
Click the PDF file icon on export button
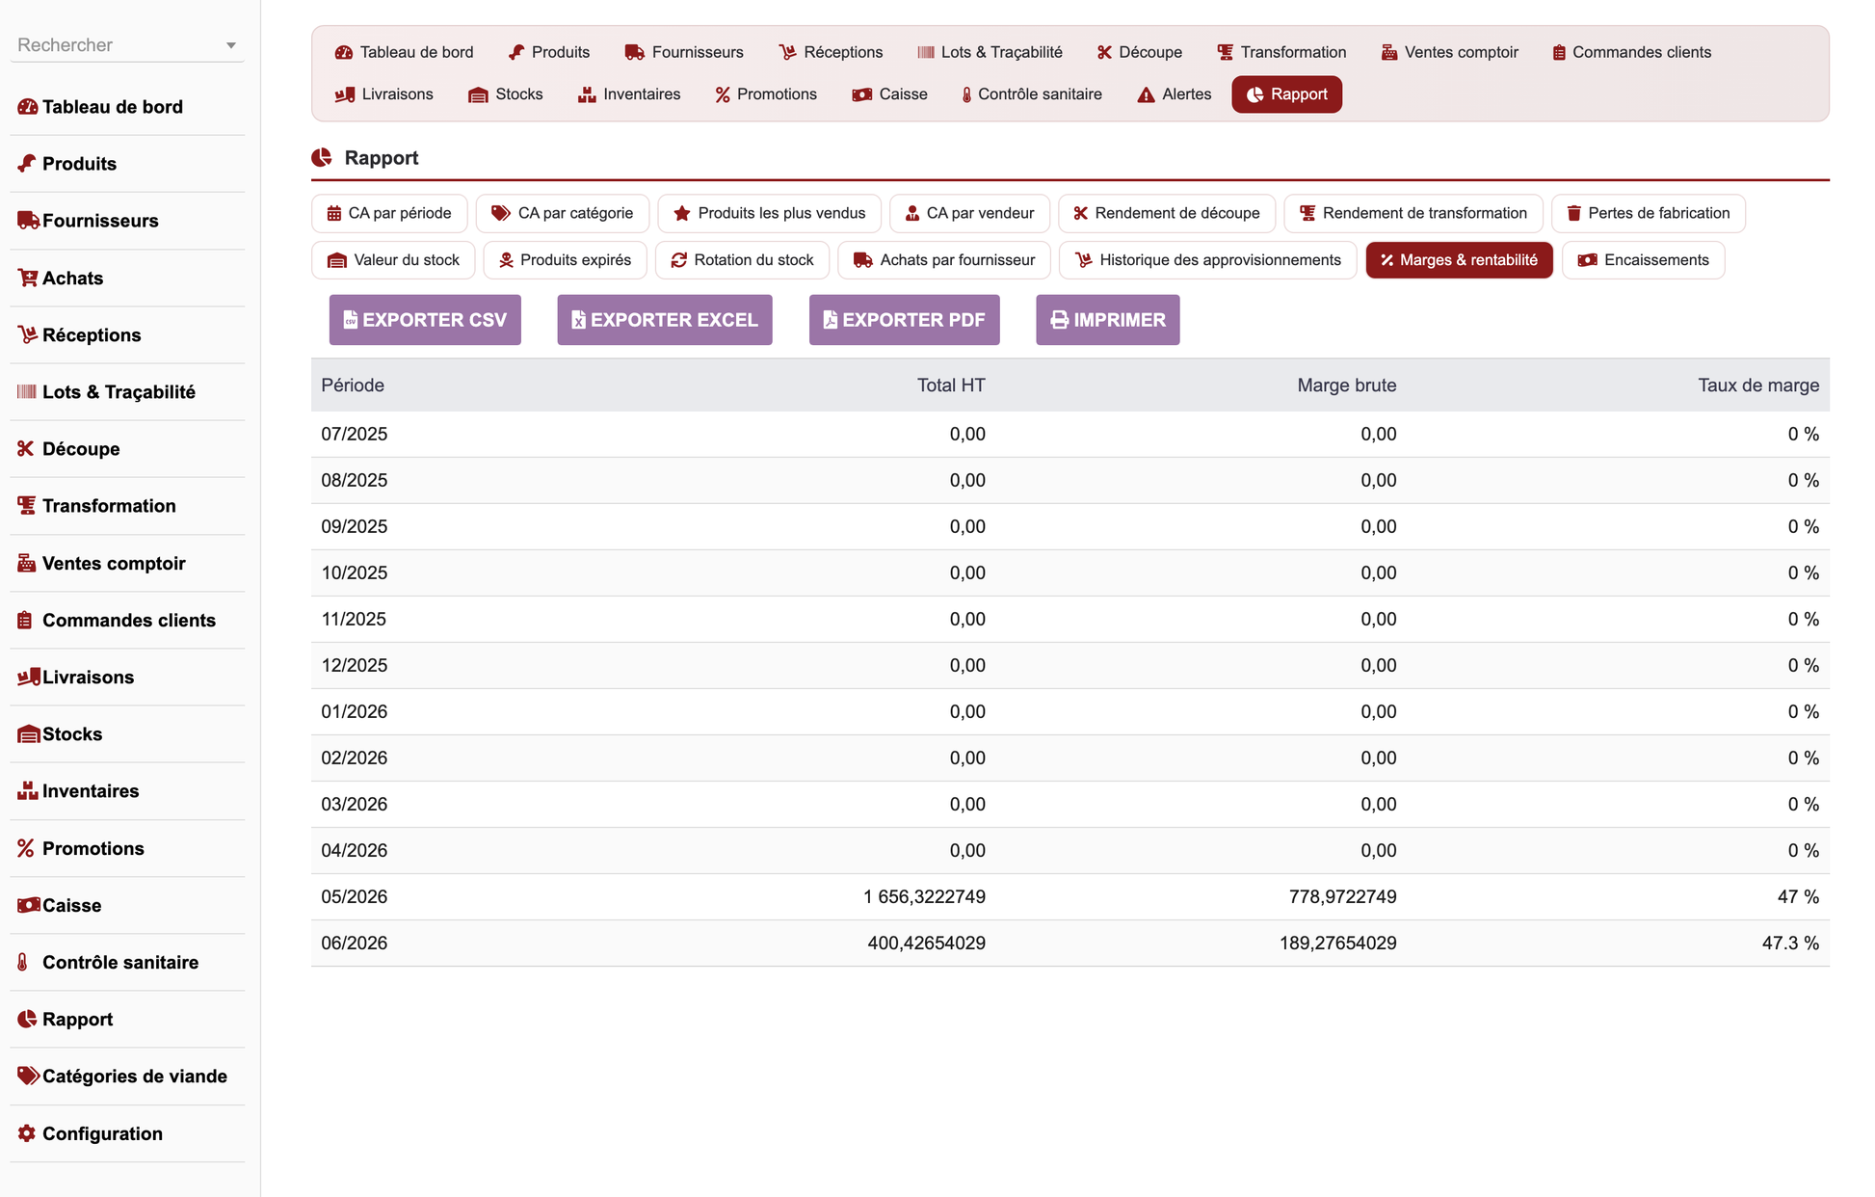(x=830, y=320)
